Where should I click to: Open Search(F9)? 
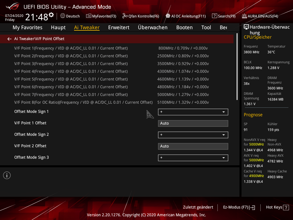[224, 16]
